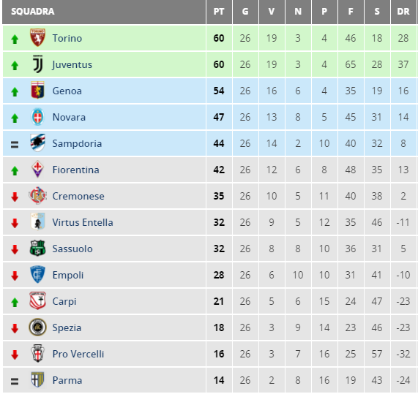Click the red down arrow beside Cremonese
Image resolution: width=418 pixels, height=394 pixels.
point(15,197)
